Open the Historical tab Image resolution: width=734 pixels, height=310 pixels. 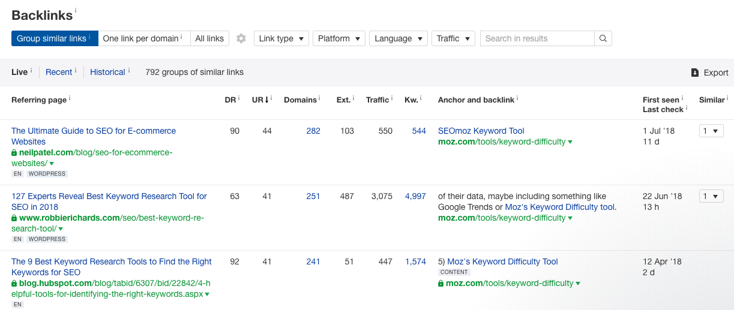point(107,72)
